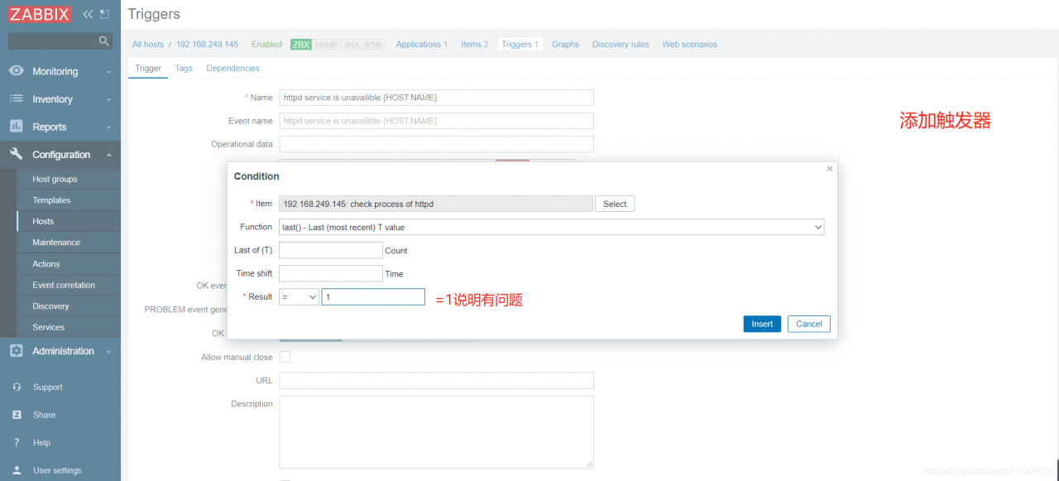
Task: Collapse the sidebar with double-chevron icon
Action: [x=88, y=14]
